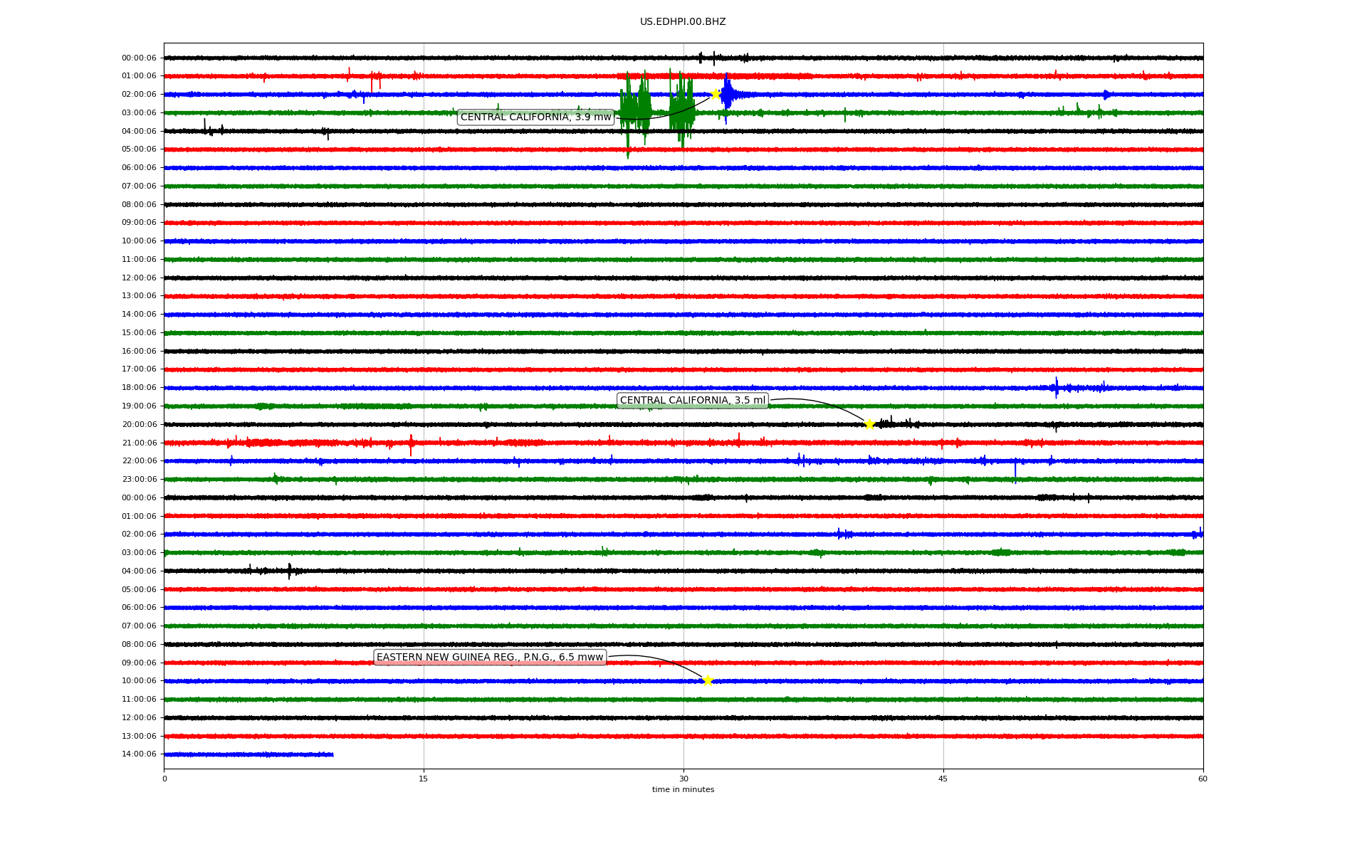
Task: Click the yellow star on the 10:00:06 blue trace
Action: 707,680
